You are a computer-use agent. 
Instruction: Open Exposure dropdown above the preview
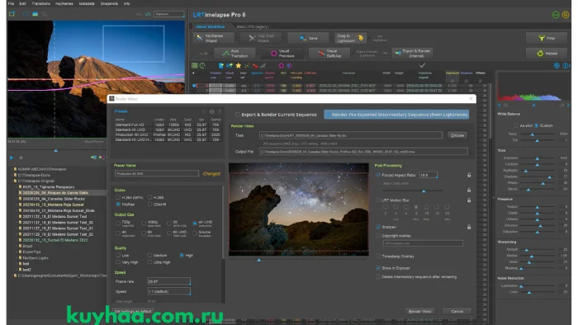point(168,14)
